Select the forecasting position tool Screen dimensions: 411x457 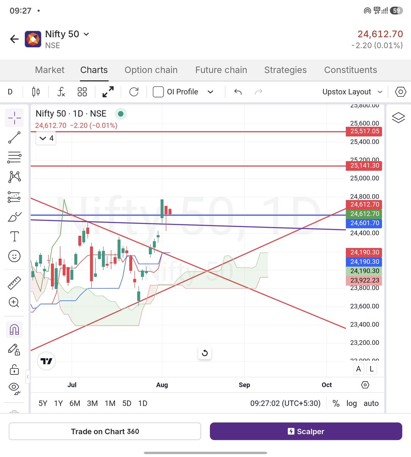tap(14, 197)
